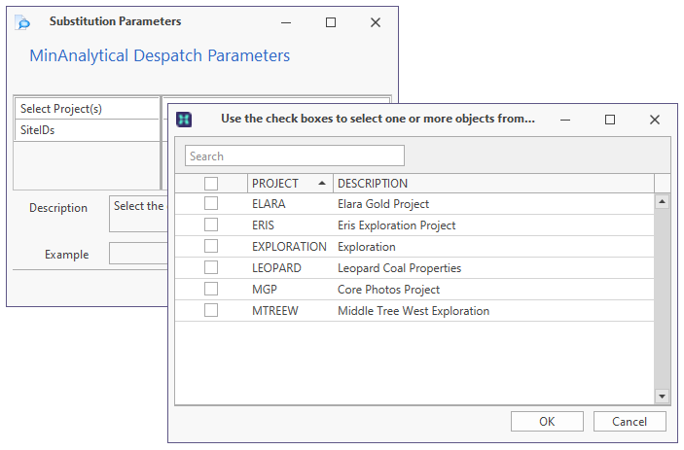Close the object selection dialog

coord(655,120)
